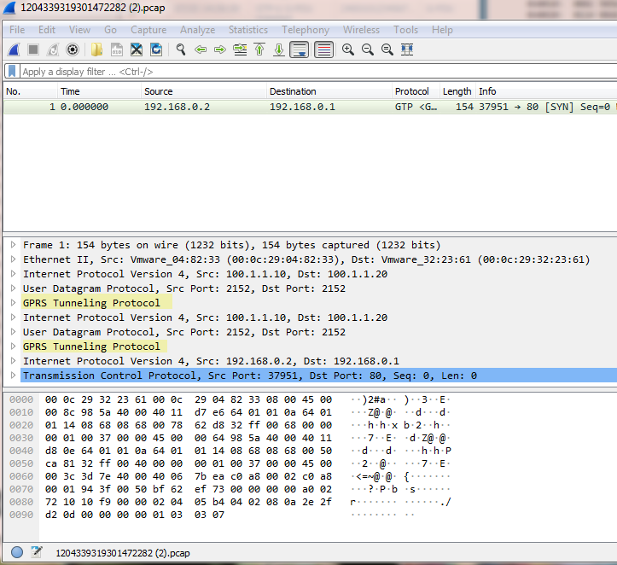Expand the Ethernet II tree node

point(13,259)
